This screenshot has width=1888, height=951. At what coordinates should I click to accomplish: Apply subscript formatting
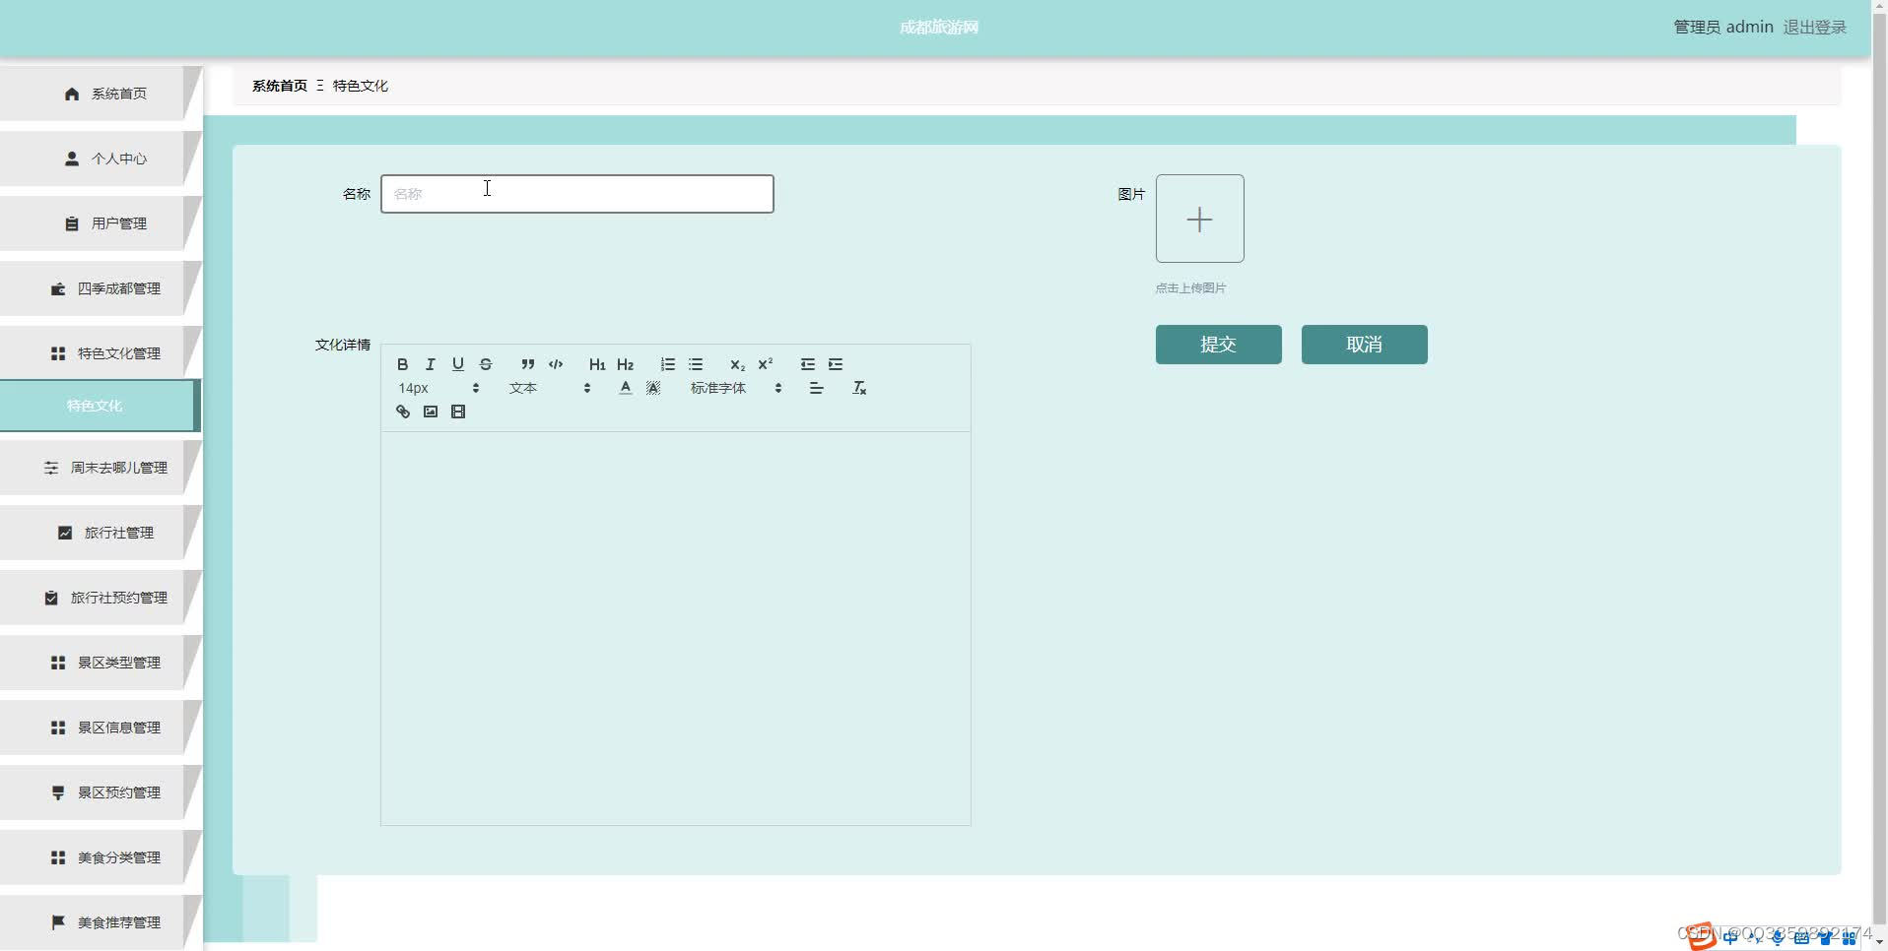(x=737, y=364)
